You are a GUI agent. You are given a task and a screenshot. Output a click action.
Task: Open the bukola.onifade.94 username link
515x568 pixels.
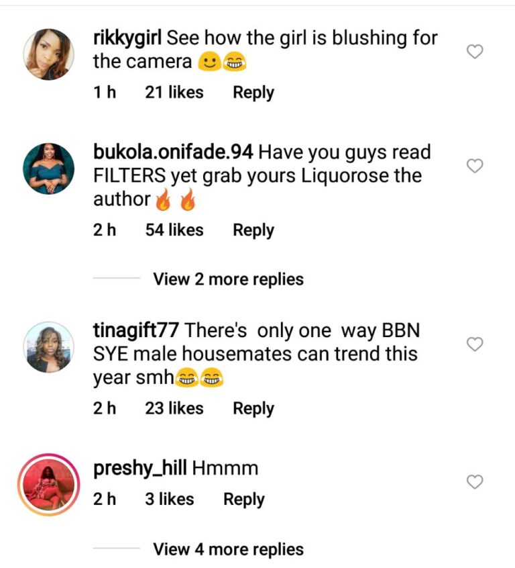tap(173, 152)
